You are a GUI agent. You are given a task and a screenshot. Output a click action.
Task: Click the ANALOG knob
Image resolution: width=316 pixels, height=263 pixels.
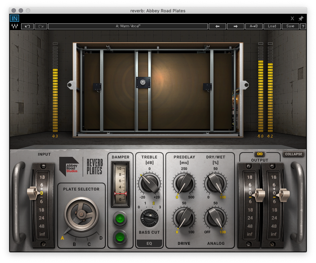tap(215, 218)
